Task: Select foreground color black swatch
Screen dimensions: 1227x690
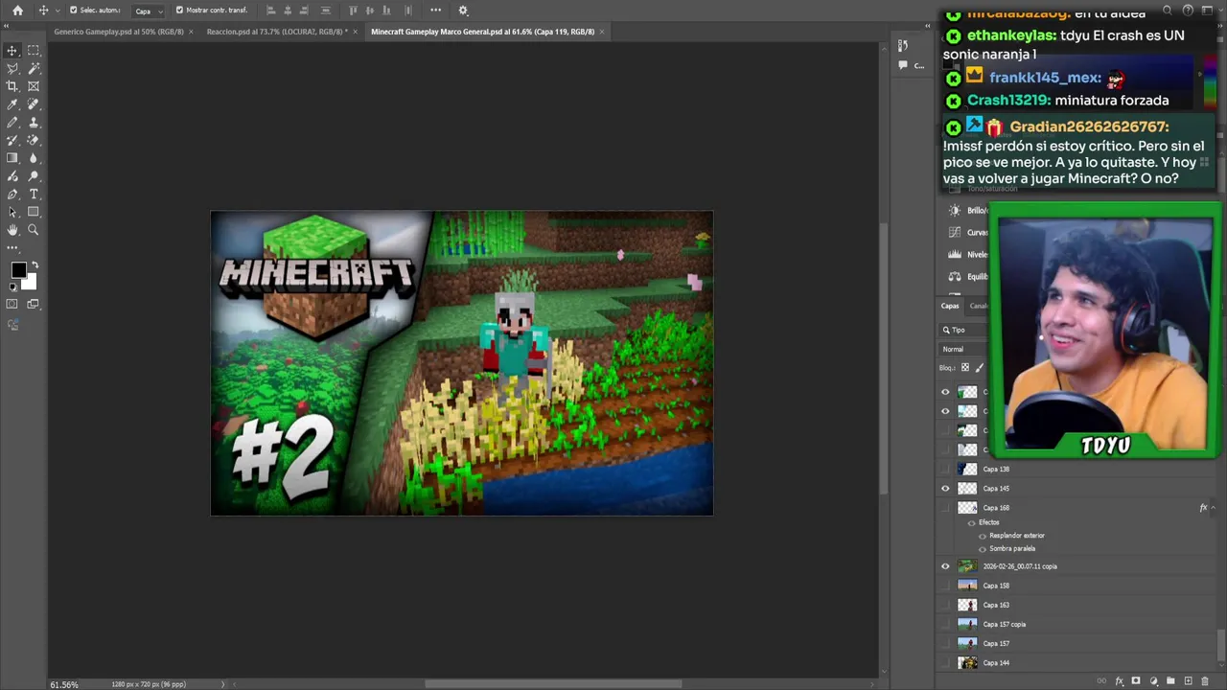Action: [x=18, y=270]
